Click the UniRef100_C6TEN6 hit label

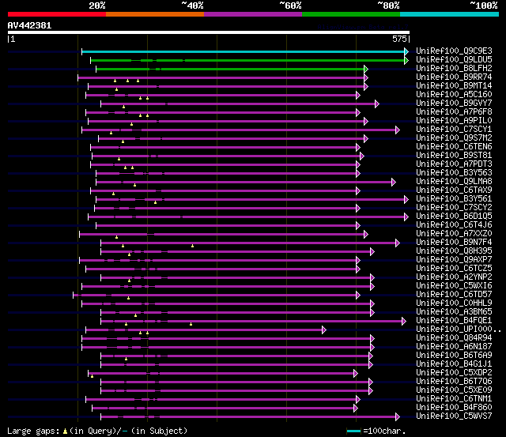tap(454, 147)
